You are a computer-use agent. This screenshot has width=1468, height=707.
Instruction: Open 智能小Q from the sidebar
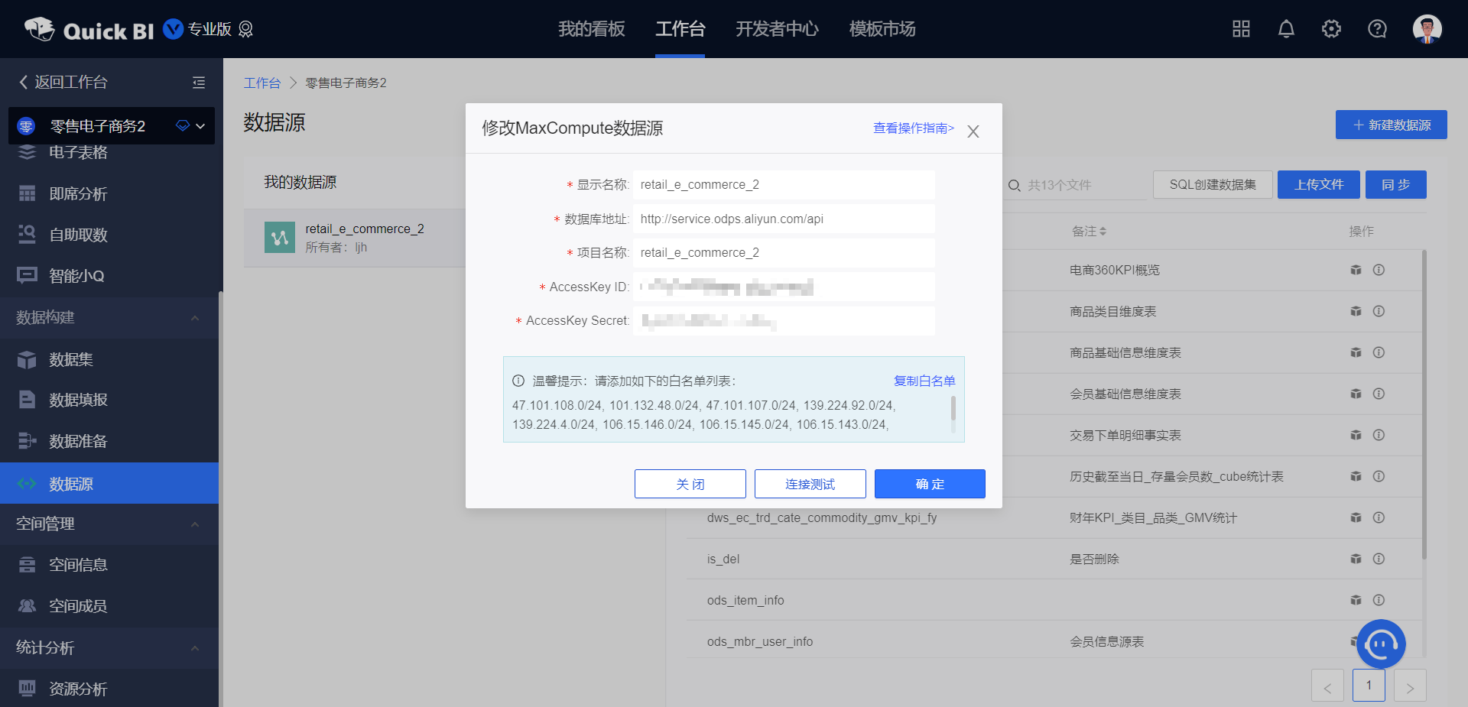coord(76,276)
